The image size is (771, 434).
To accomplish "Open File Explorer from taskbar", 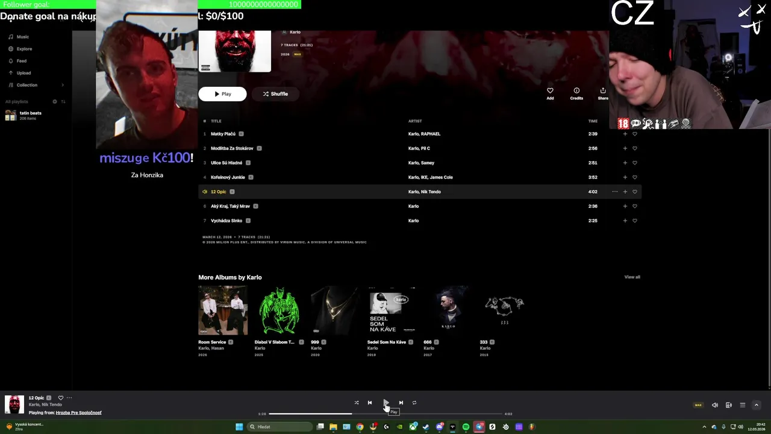I will (x=333, y=427).
